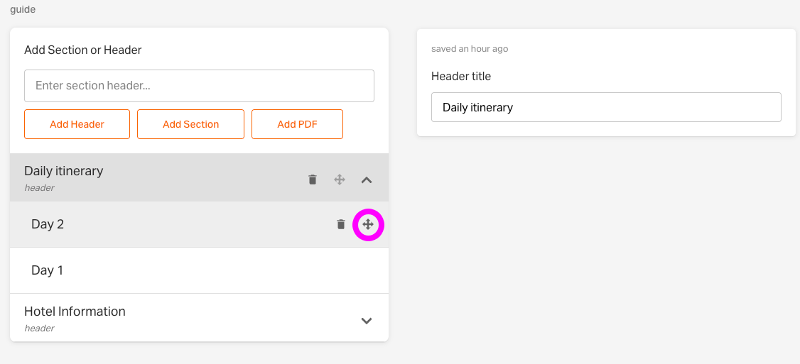Select the Day 2 section row
This screenshot has height=364, width=800.
[x=200, y=224]
